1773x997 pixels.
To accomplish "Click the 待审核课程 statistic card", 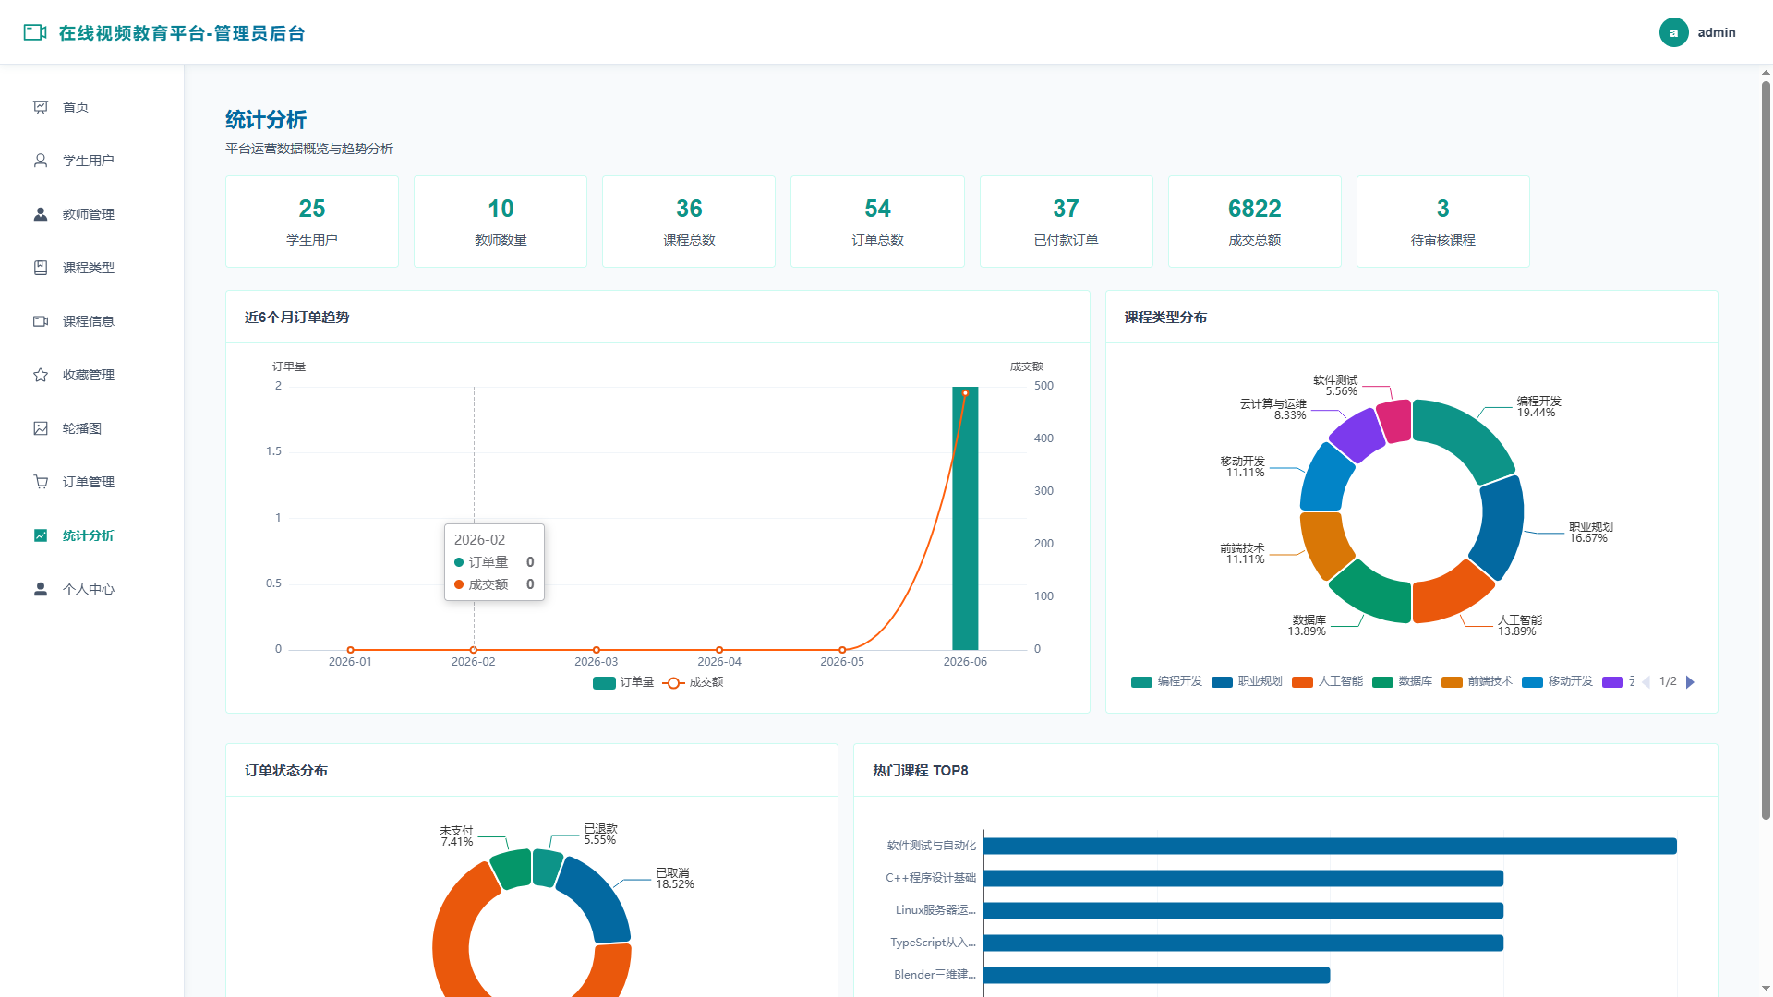I will 1442,222.
